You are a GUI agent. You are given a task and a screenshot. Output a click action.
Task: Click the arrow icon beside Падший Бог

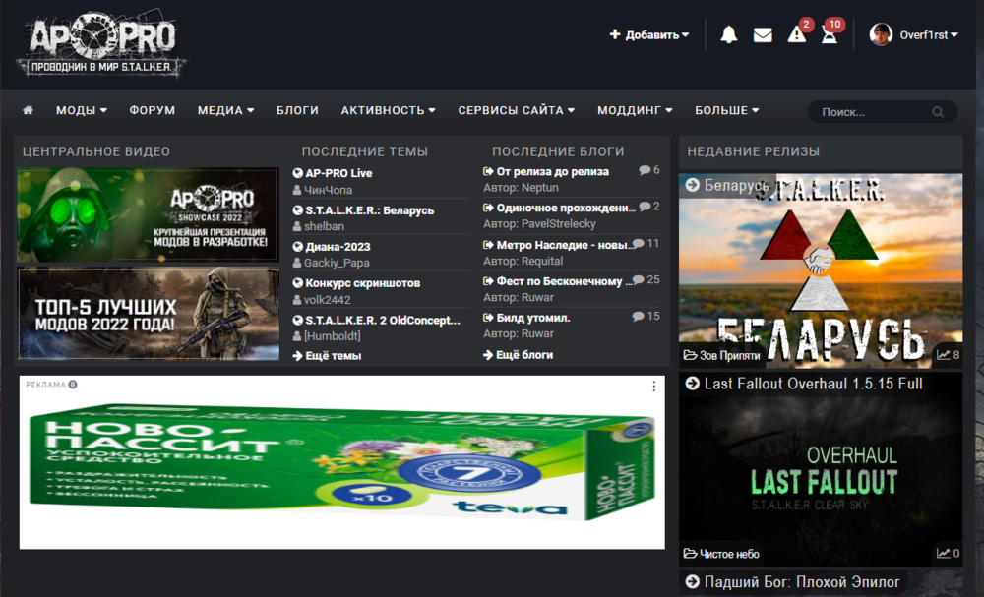(x=692, y=582)
